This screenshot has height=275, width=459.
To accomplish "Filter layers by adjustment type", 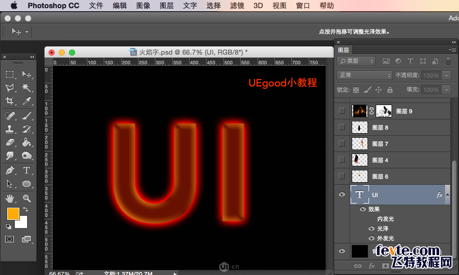I will (398, 61).
